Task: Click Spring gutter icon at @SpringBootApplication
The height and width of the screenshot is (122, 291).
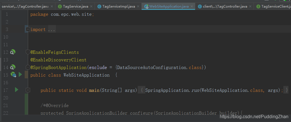Action: 12,67
